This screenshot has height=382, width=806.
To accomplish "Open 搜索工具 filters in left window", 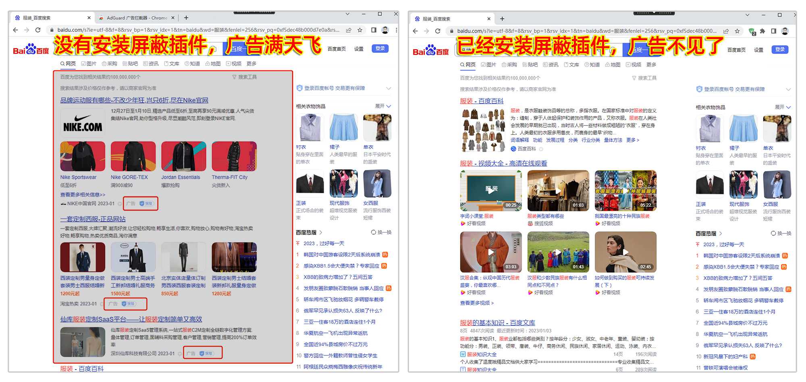I will (x=245, y=77).
